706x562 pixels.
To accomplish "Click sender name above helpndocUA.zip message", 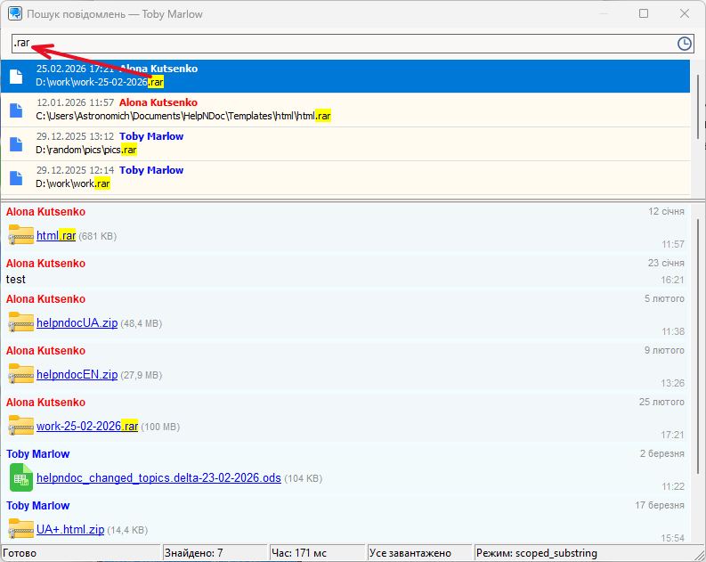I will pyautogui.click(x=45, y=299).
